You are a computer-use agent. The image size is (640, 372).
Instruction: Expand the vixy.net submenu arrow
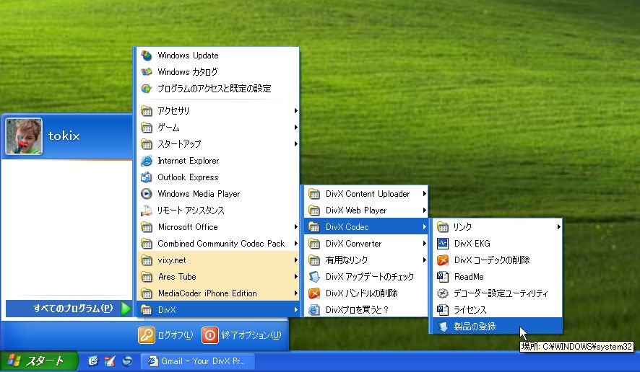[x=295, y=260]
